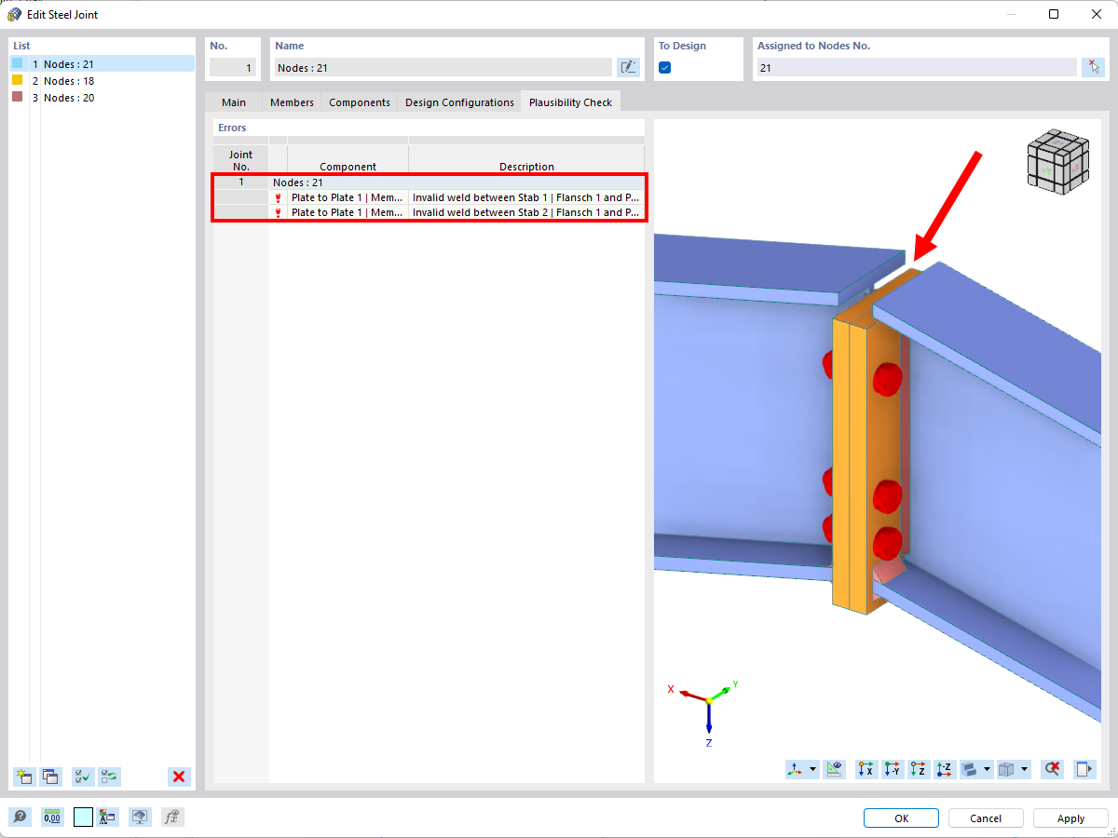1118x838 pixels.
Task: View model in -Z direction
Action: pyautogui.click(x=945, y=769)
